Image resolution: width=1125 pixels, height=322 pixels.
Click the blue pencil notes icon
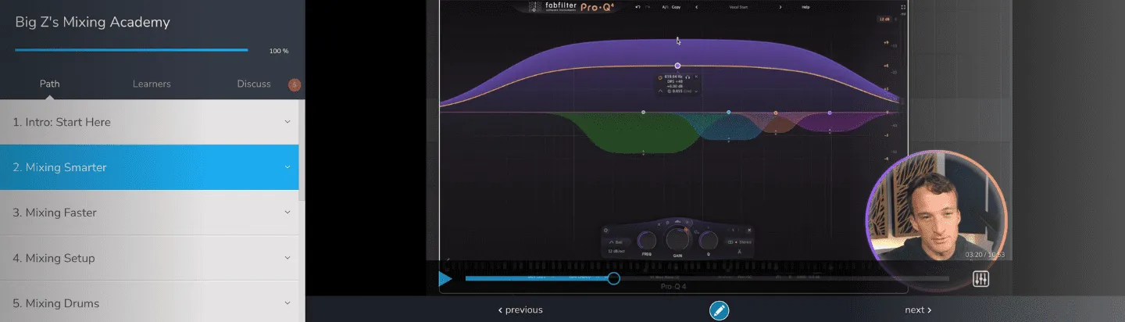pyautogui.click(x=719, y=310)
